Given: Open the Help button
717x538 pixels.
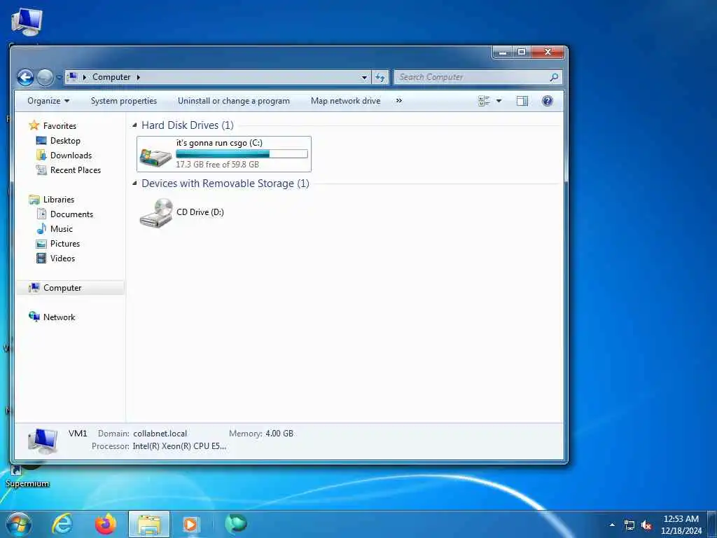Looking at the screenshot, I should tap(547, 101).
